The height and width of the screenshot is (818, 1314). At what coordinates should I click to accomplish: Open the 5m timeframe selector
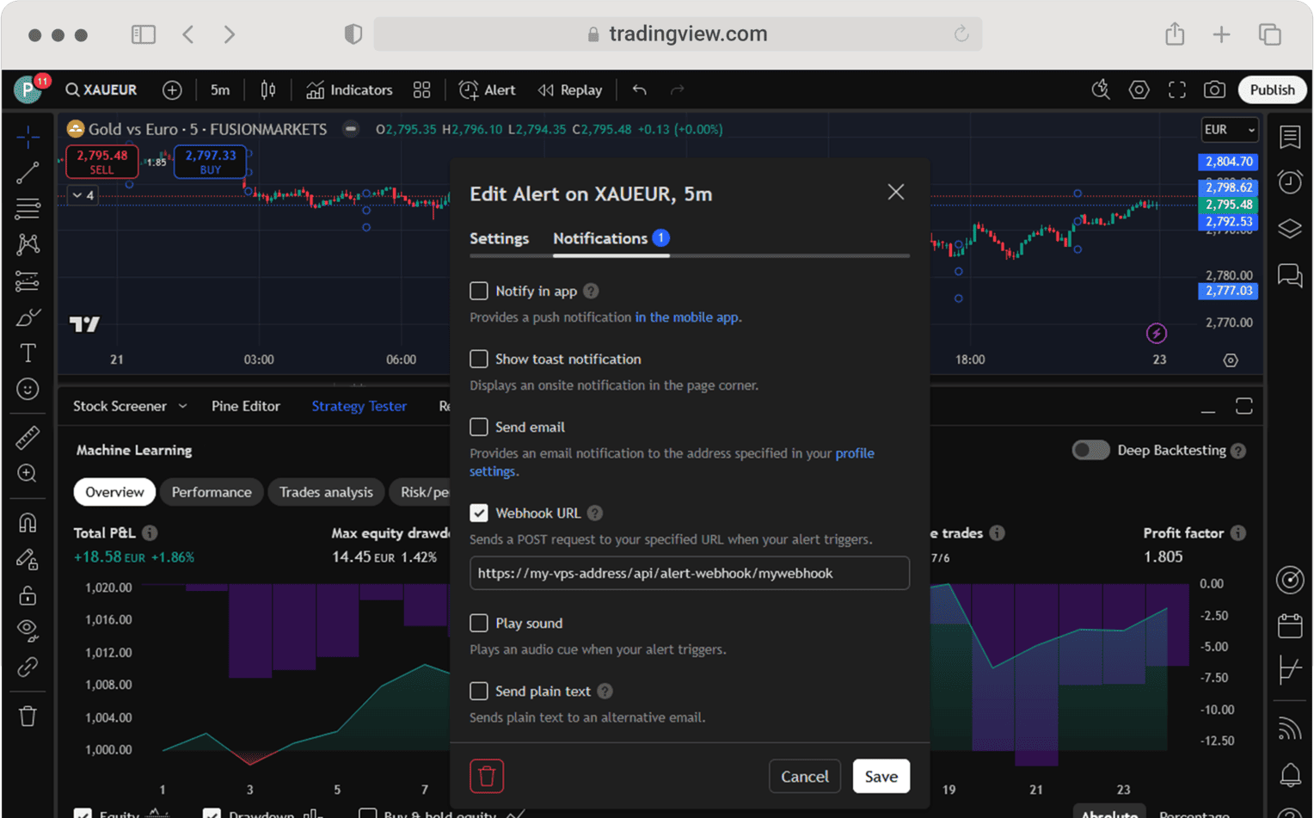[220, 89]
